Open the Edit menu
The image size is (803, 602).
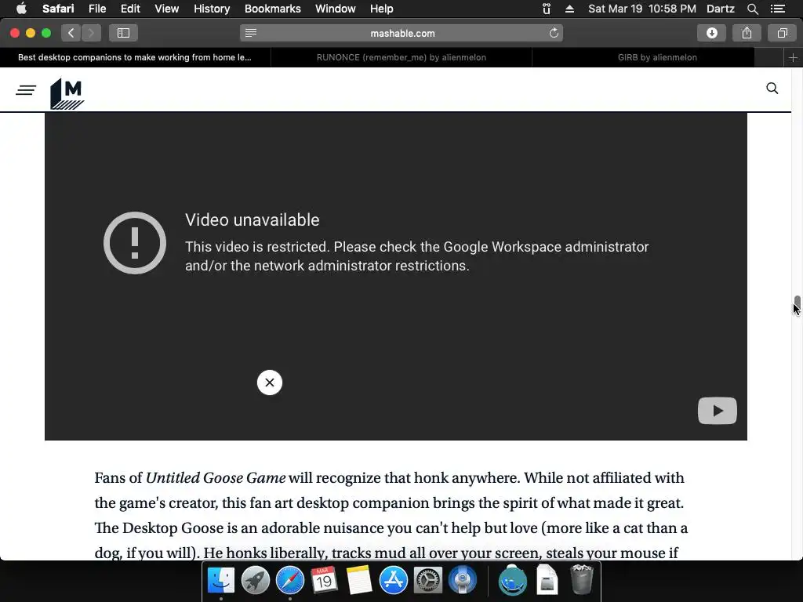click(x=130, y=9)
